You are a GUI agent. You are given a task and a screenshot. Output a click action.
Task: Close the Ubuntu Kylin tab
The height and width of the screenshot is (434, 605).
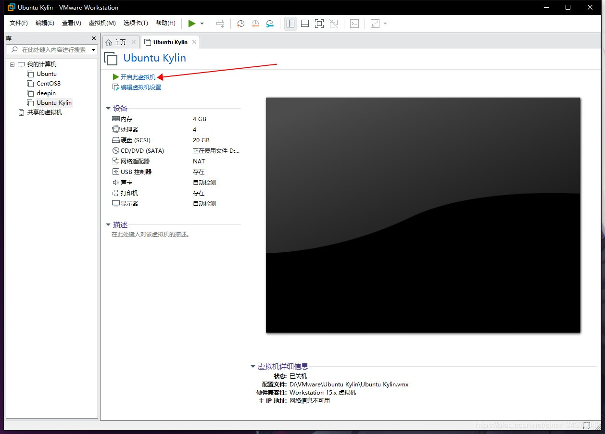click(x=194, y=42)
